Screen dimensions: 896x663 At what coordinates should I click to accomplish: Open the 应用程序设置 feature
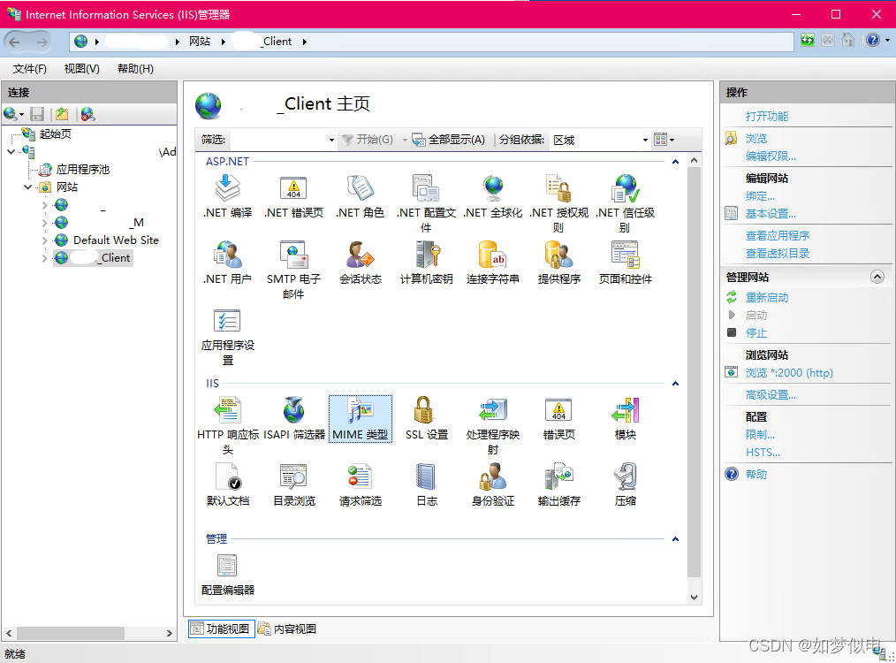[227, 336]
